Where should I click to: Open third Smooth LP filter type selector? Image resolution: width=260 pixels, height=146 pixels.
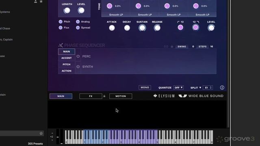tap(173, 15)
